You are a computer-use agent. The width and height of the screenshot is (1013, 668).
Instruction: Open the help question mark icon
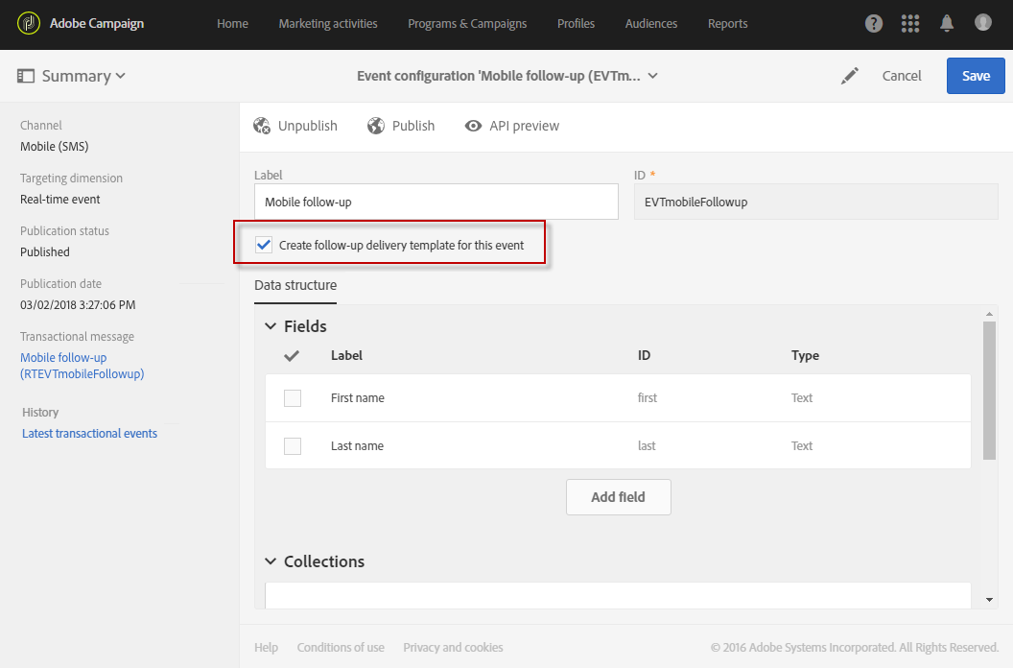[873, 24]
